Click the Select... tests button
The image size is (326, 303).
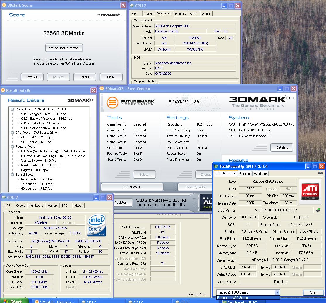(145, 175)
